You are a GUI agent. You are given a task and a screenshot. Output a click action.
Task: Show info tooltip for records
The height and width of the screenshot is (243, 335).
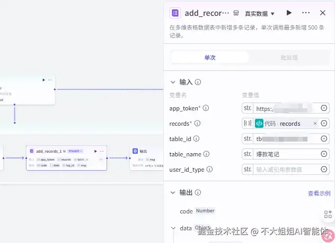coord(197,123)
